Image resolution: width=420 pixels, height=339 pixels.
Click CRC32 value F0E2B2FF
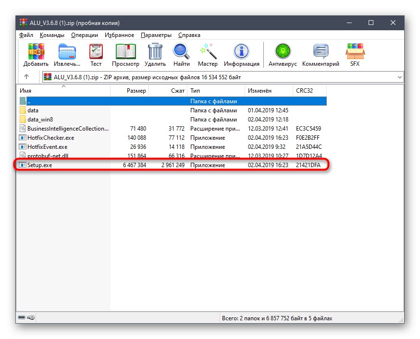click(x=308, y=137)
